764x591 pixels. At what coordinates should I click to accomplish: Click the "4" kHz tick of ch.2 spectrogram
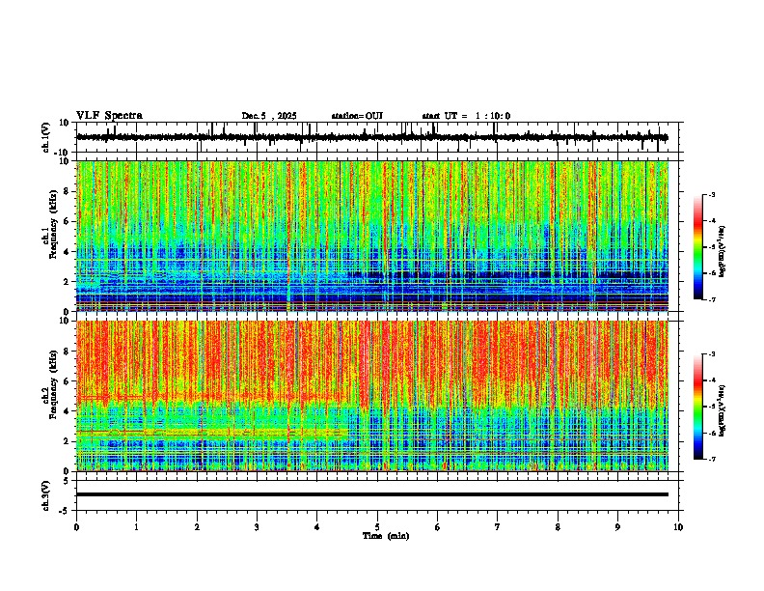coord(68,411)
